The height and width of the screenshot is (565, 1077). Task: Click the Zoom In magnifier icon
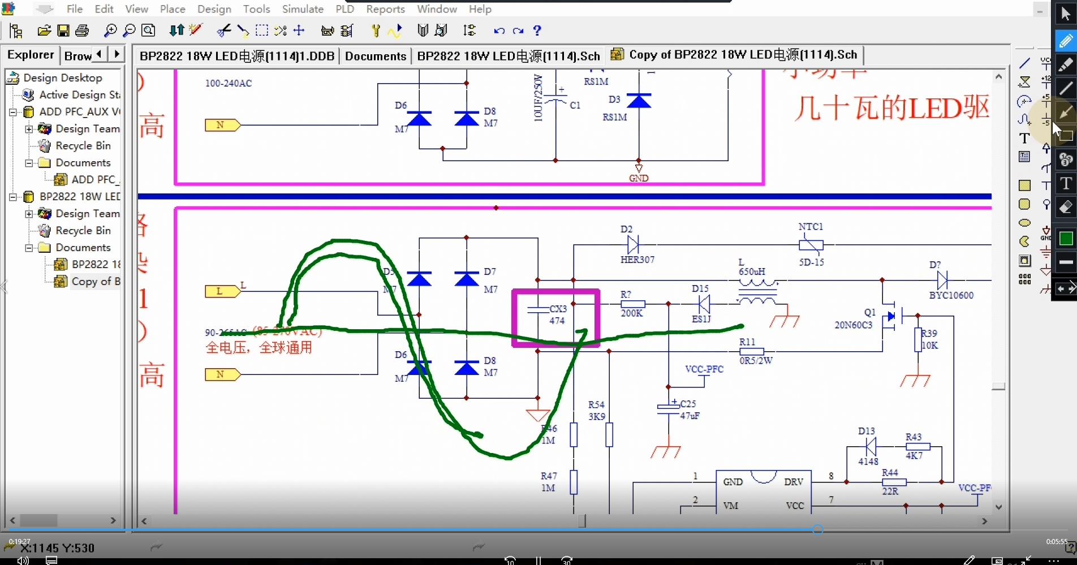pos(110,31)
